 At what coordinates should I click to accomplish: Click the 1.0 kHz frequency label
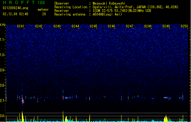(x=2, y=55)
